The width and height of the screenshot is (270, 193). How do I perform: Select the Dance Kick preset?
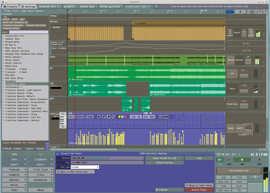pyautogui.click(x=11, y=66)
